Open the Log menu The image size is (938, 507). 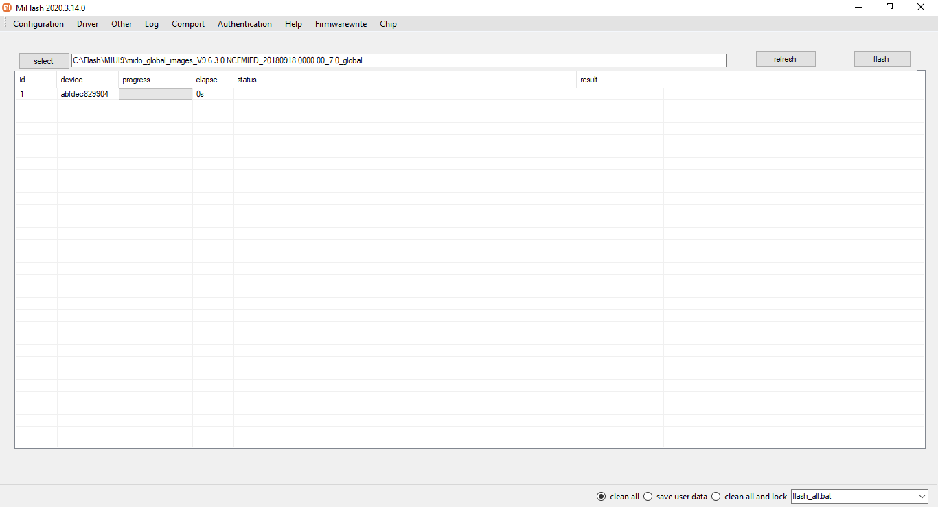point(152,24)
